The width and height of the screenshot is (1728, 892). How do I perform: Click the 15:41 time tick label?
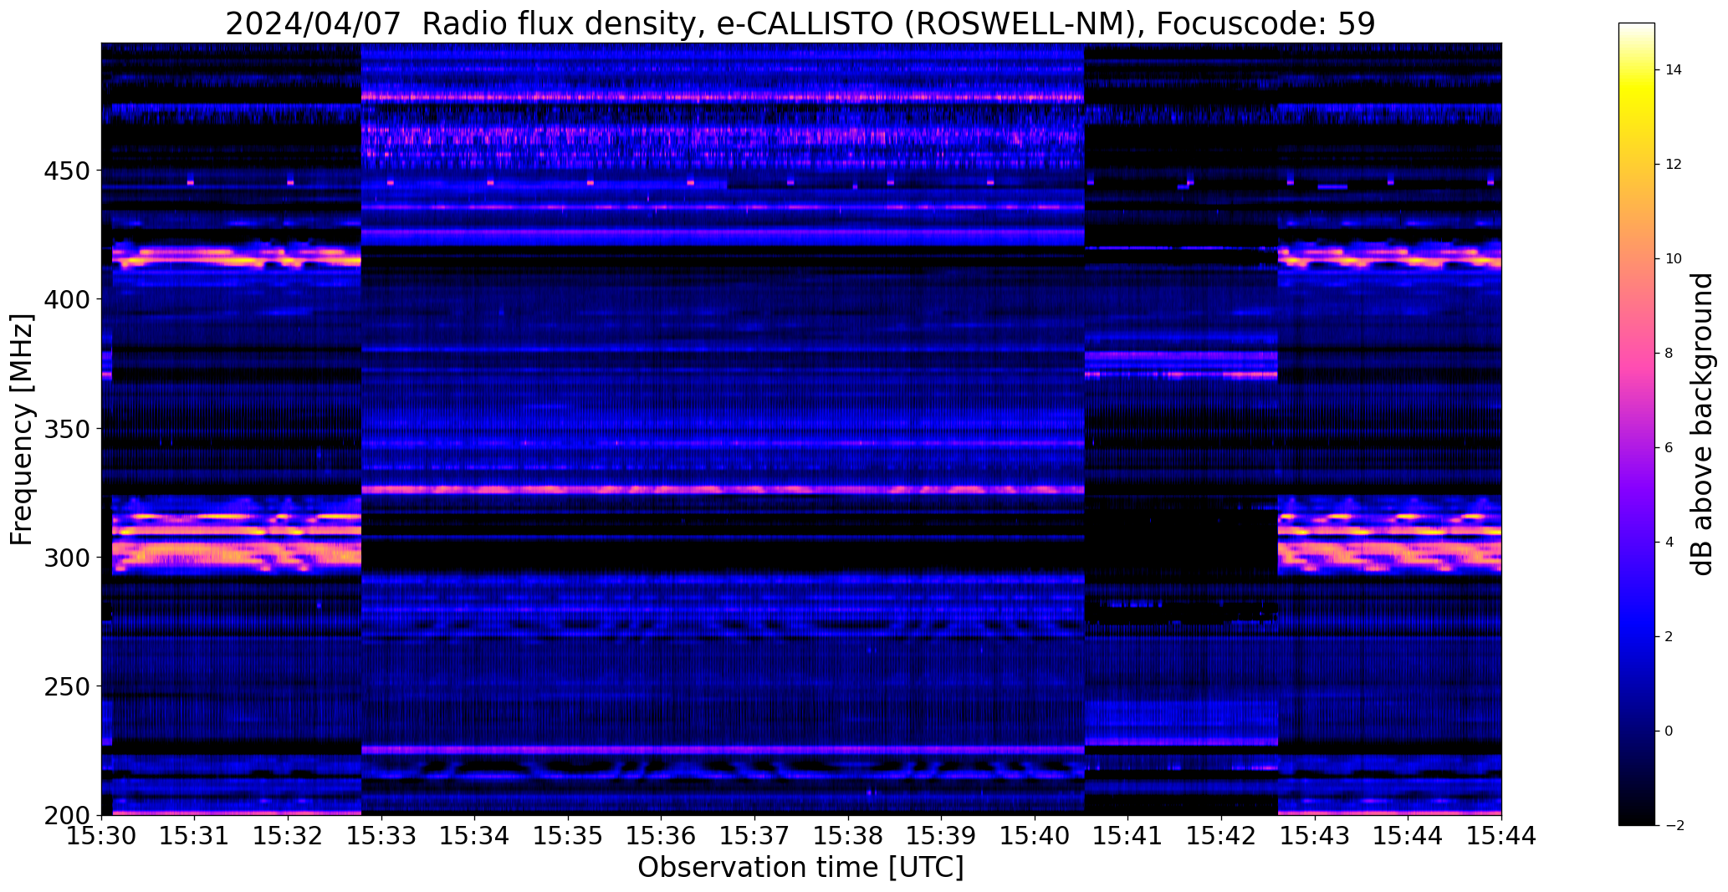(1128, 834)
